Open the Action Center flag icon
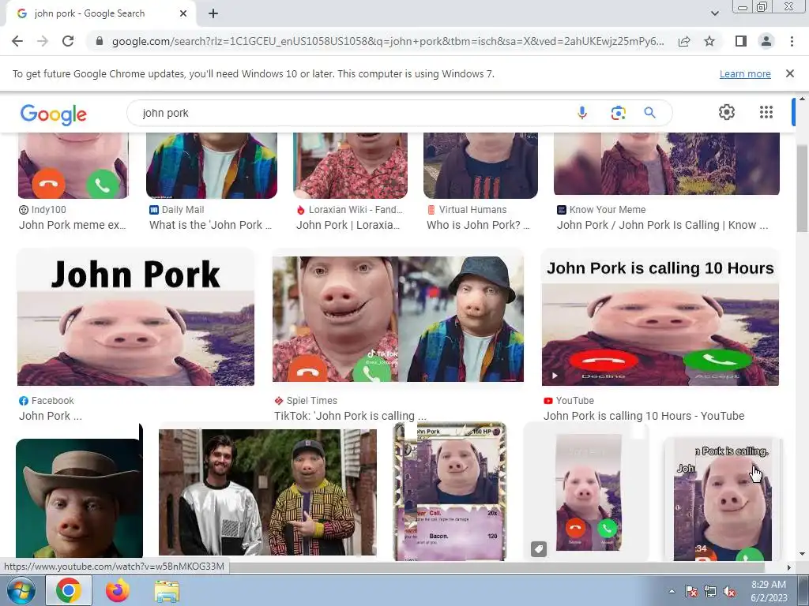The image size is (809, 606). [x=690, y=592]
